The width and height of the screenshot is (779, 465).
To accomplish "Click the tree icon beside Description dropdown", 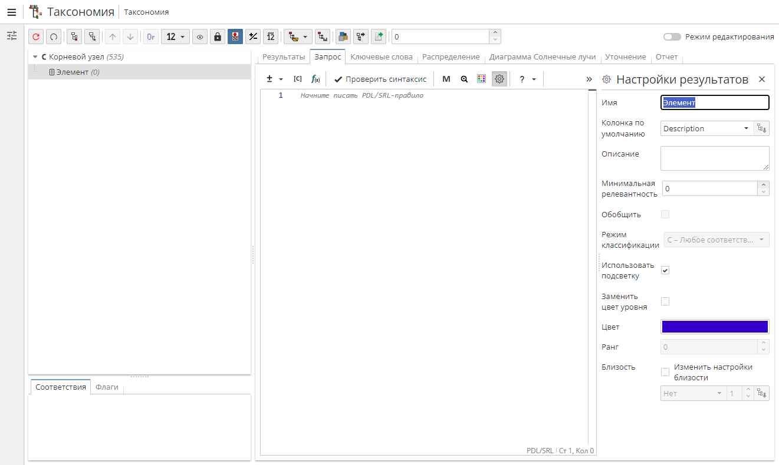I will (762, 128).
